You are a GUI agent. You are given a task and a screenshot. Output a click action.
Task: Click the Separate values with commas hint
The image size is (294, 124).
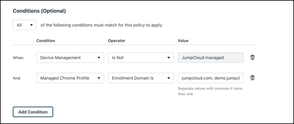[210, 91]
